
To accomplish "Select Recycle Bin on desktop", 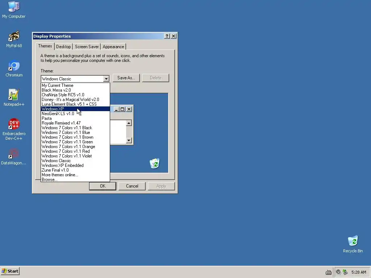I will click(353, 244).
